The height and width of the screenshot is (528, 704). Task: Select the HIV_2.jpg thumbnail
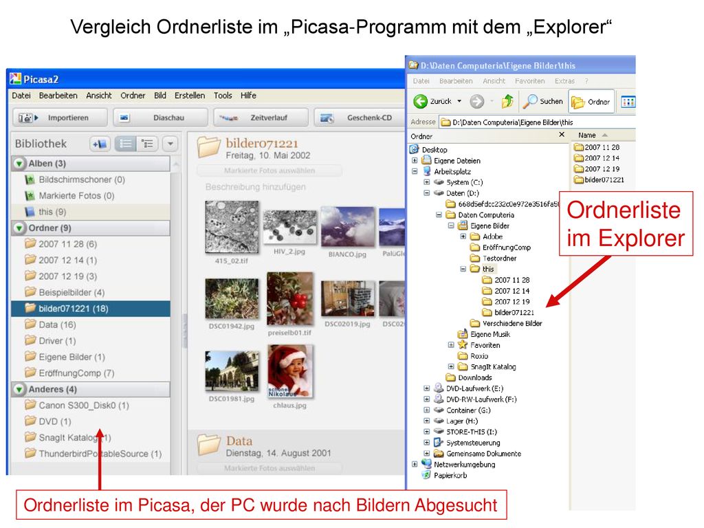[x=289, y=227]
